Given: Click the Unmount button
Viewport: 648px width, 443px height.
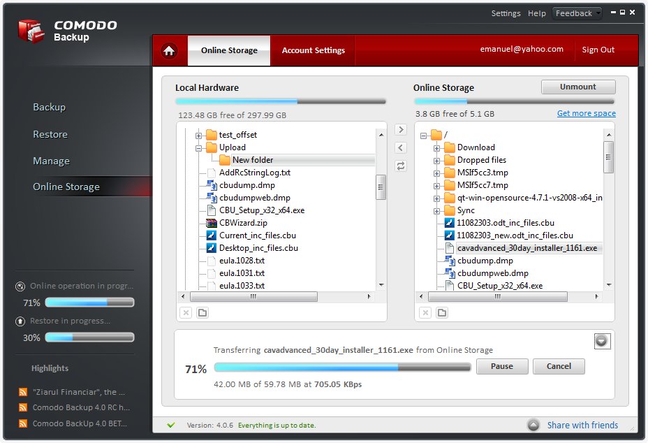Looking at the screenshot, I should 578,87.
